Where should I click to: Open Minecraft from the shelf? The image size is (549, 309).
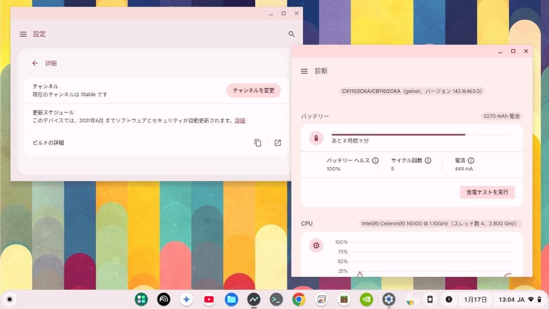344,299
